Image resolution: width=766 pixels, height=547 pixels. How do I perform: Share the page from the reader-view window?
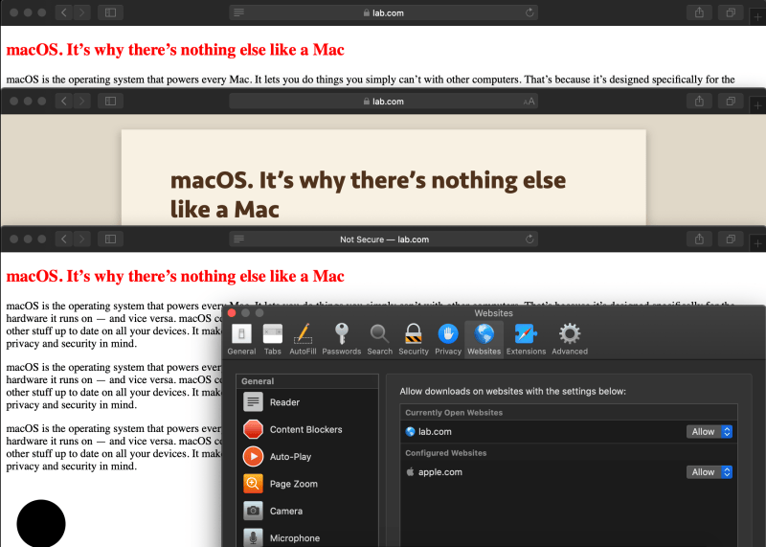(x=699, y=102)
